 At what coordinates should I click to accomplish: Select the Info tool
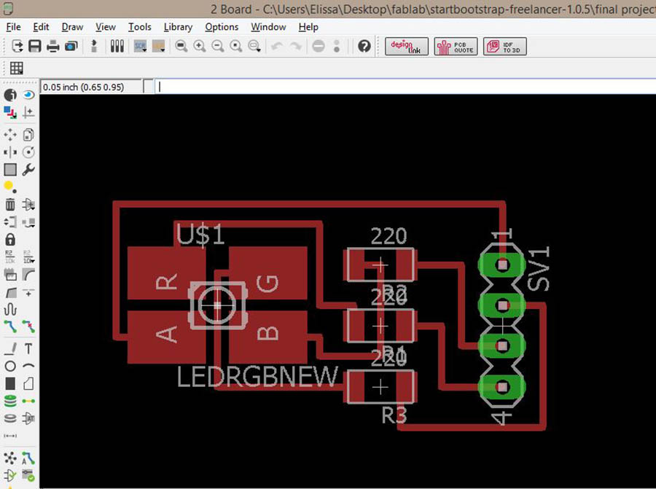pyautogui.click(x=10, y=95)
